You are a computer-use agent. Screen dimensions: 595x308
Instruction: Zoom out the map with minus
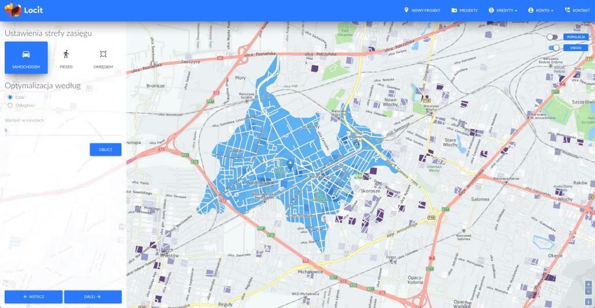588,291
